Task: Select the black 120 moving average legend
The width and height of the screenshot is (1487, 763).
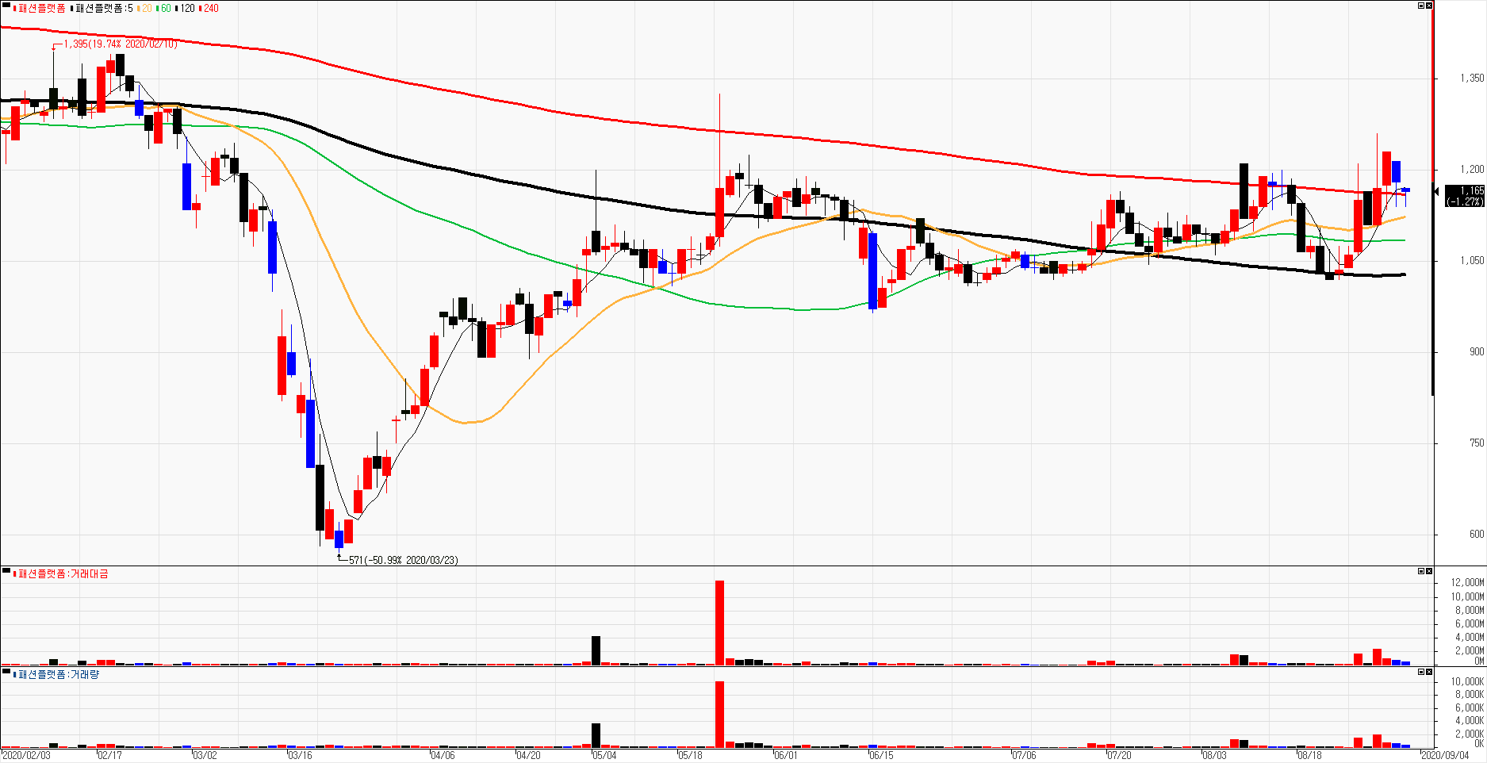Action: point(185,8)
